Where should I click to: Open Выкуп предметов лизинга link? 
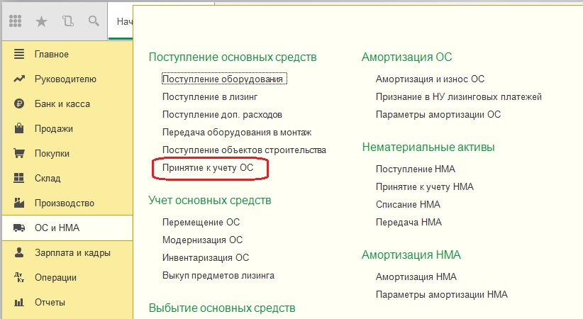[x=218, y=275]
